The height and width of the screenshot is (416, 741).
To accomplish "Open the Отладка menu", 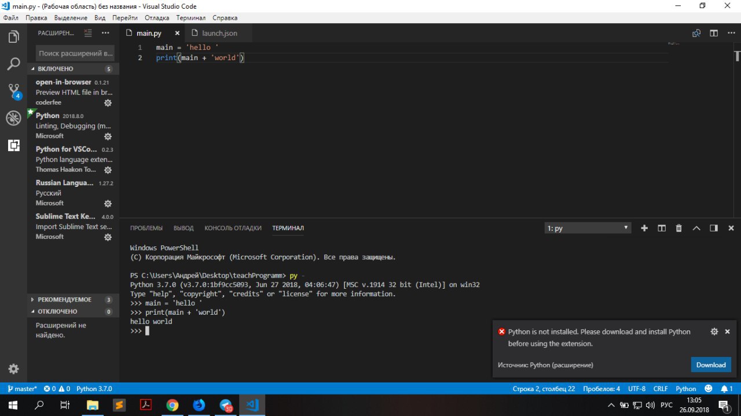I will coord(157,18).
